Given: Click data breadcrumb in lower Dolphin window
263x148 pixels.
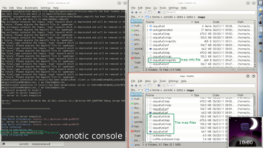Looking at the screenshot, I should coord(179,90).
